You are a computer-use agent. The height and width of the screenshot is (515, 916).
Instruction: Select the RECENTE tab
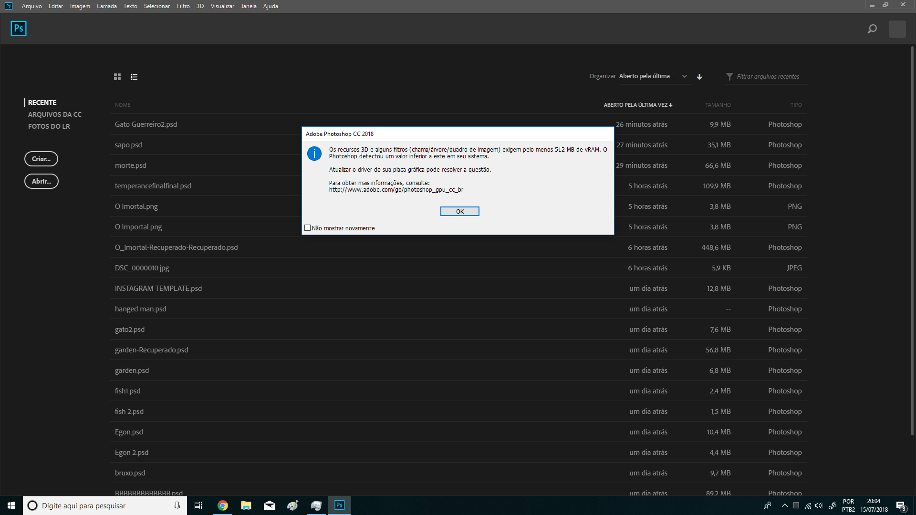[x=42, y=103]
